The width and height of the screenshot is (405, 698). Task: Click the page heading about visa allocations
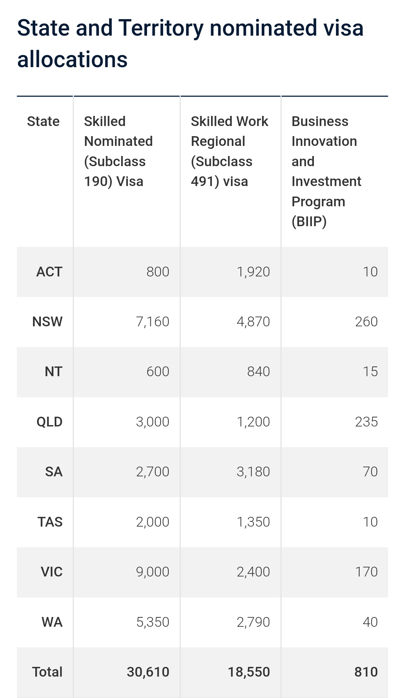(190, 44)
